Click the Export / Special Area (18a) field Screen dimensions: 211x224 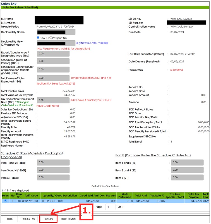(53, 54)
